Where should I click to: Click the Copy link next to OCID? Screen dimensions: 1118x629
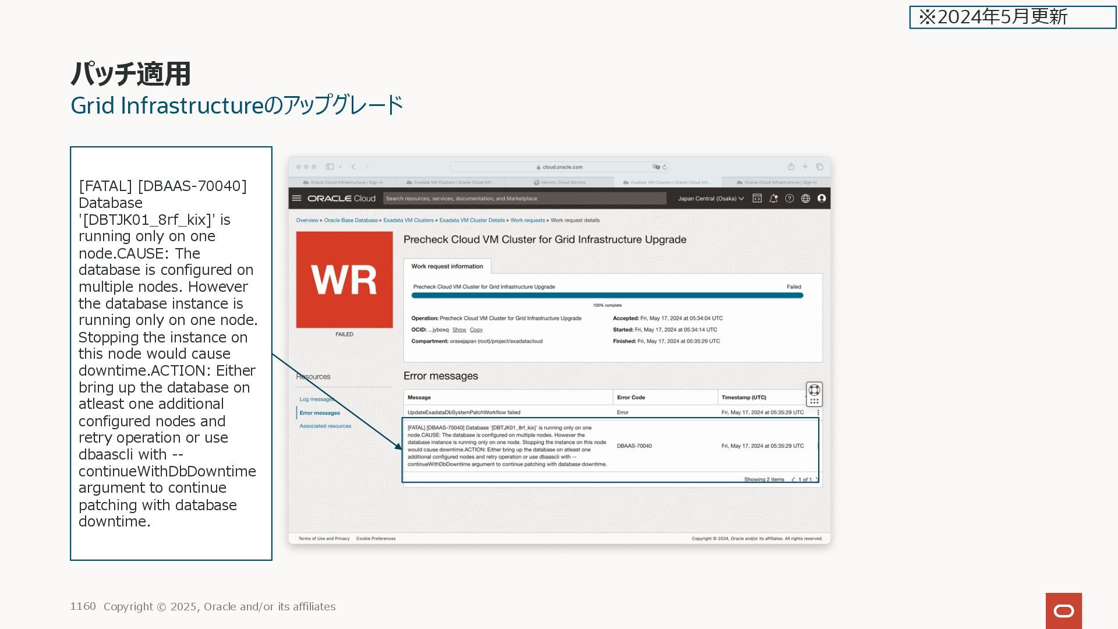click(476, 330)
